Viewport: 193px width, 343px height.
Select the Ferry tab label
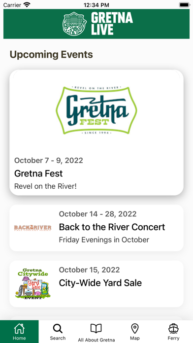(173, 338)
